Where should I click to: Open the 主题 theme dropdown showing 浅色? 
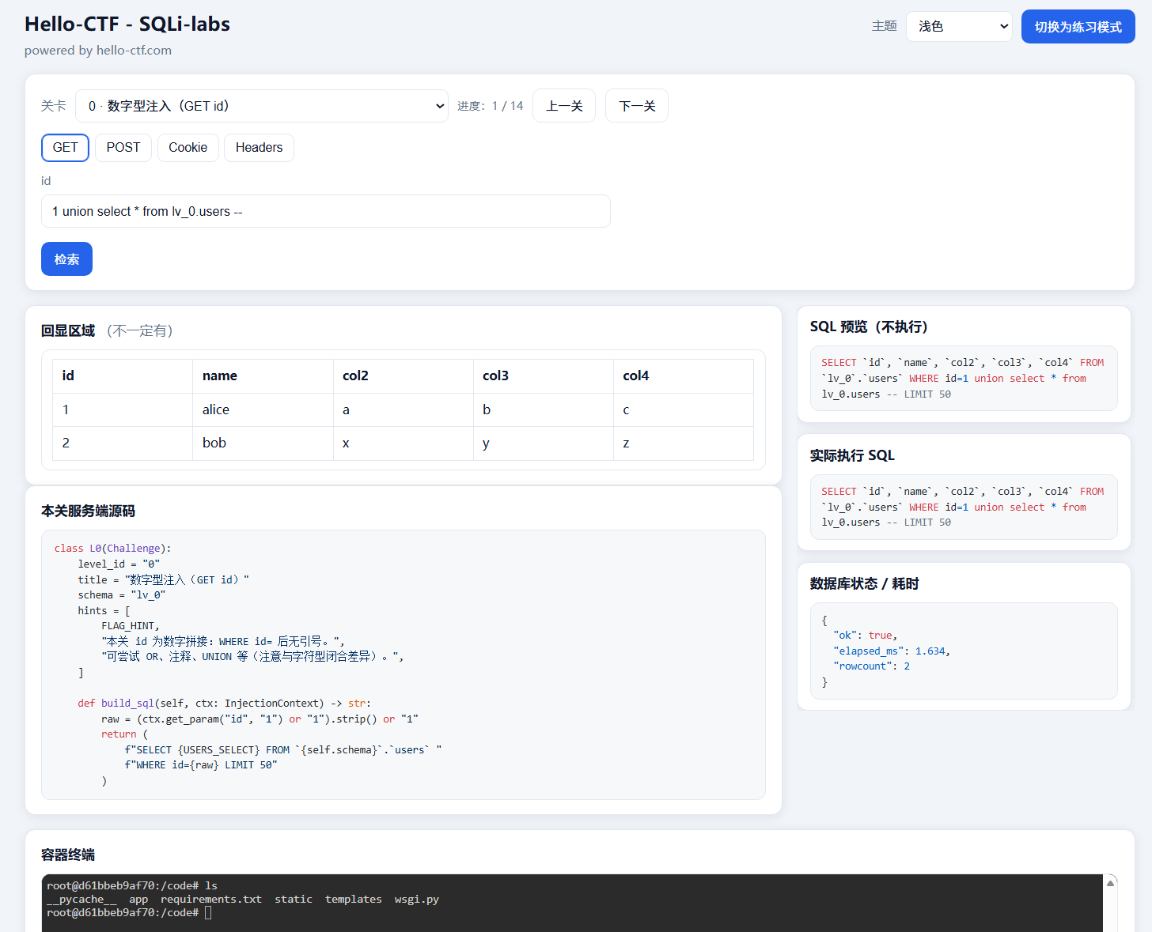pos(959,26)
